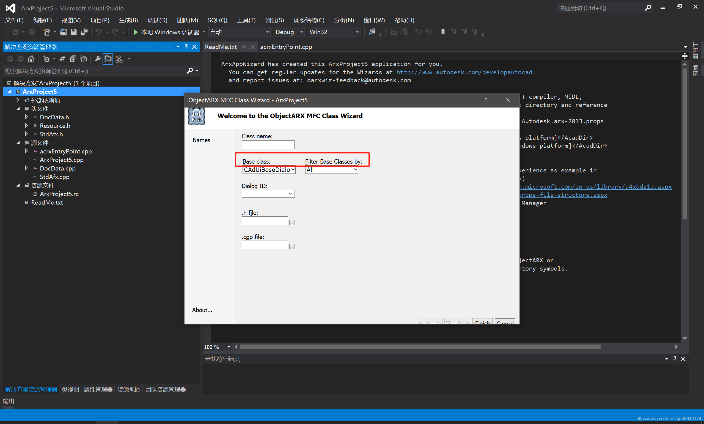
Task: Open the 生成(B) menu
Action: (x=128, y=20)
